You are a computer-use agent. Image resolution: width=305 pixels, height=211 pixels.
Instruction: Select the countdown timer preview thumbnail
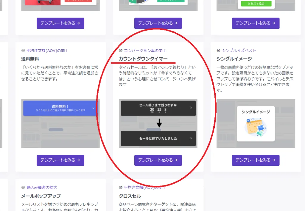(x=158, y=124)
